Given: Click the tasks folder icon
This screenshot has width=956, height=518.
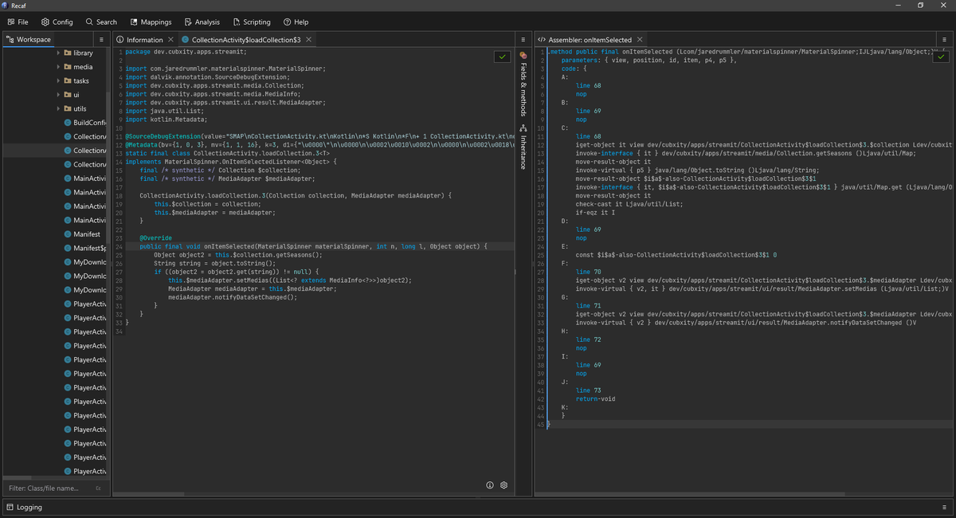Looking at the screenshot, I should [68, 80].
